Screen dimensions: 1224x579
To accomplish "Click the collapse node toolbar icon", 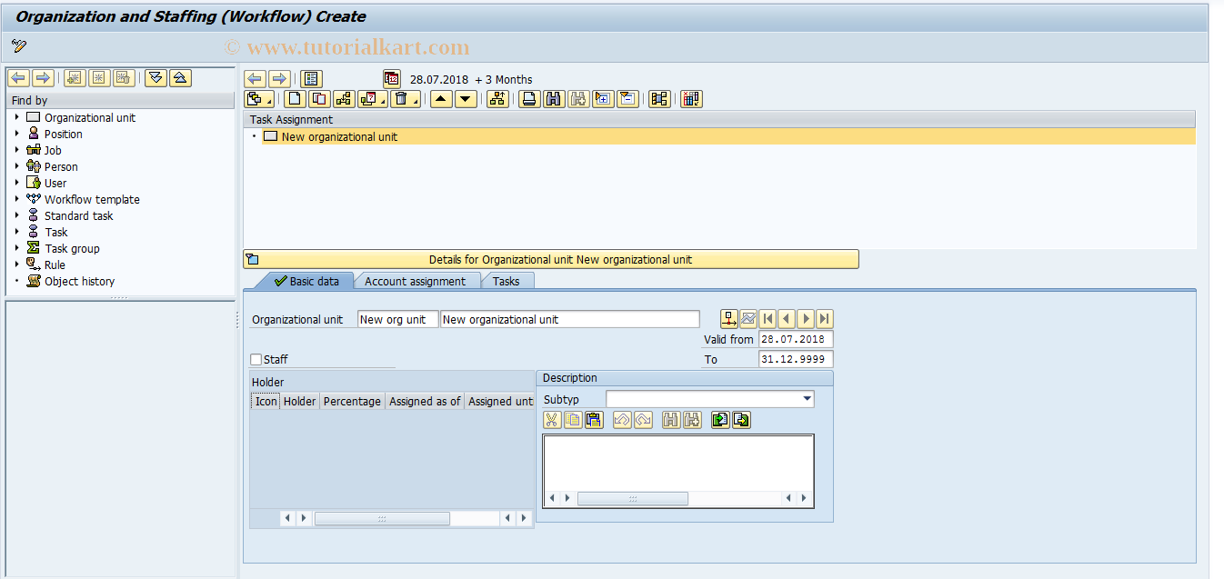I will (627, 99).
